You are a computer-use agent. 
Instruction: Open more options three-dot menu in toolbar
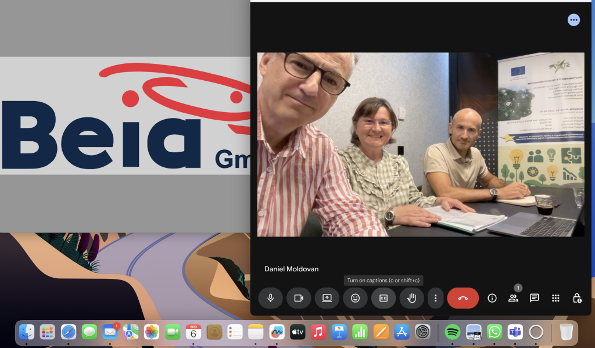click(x=436, y=298)
